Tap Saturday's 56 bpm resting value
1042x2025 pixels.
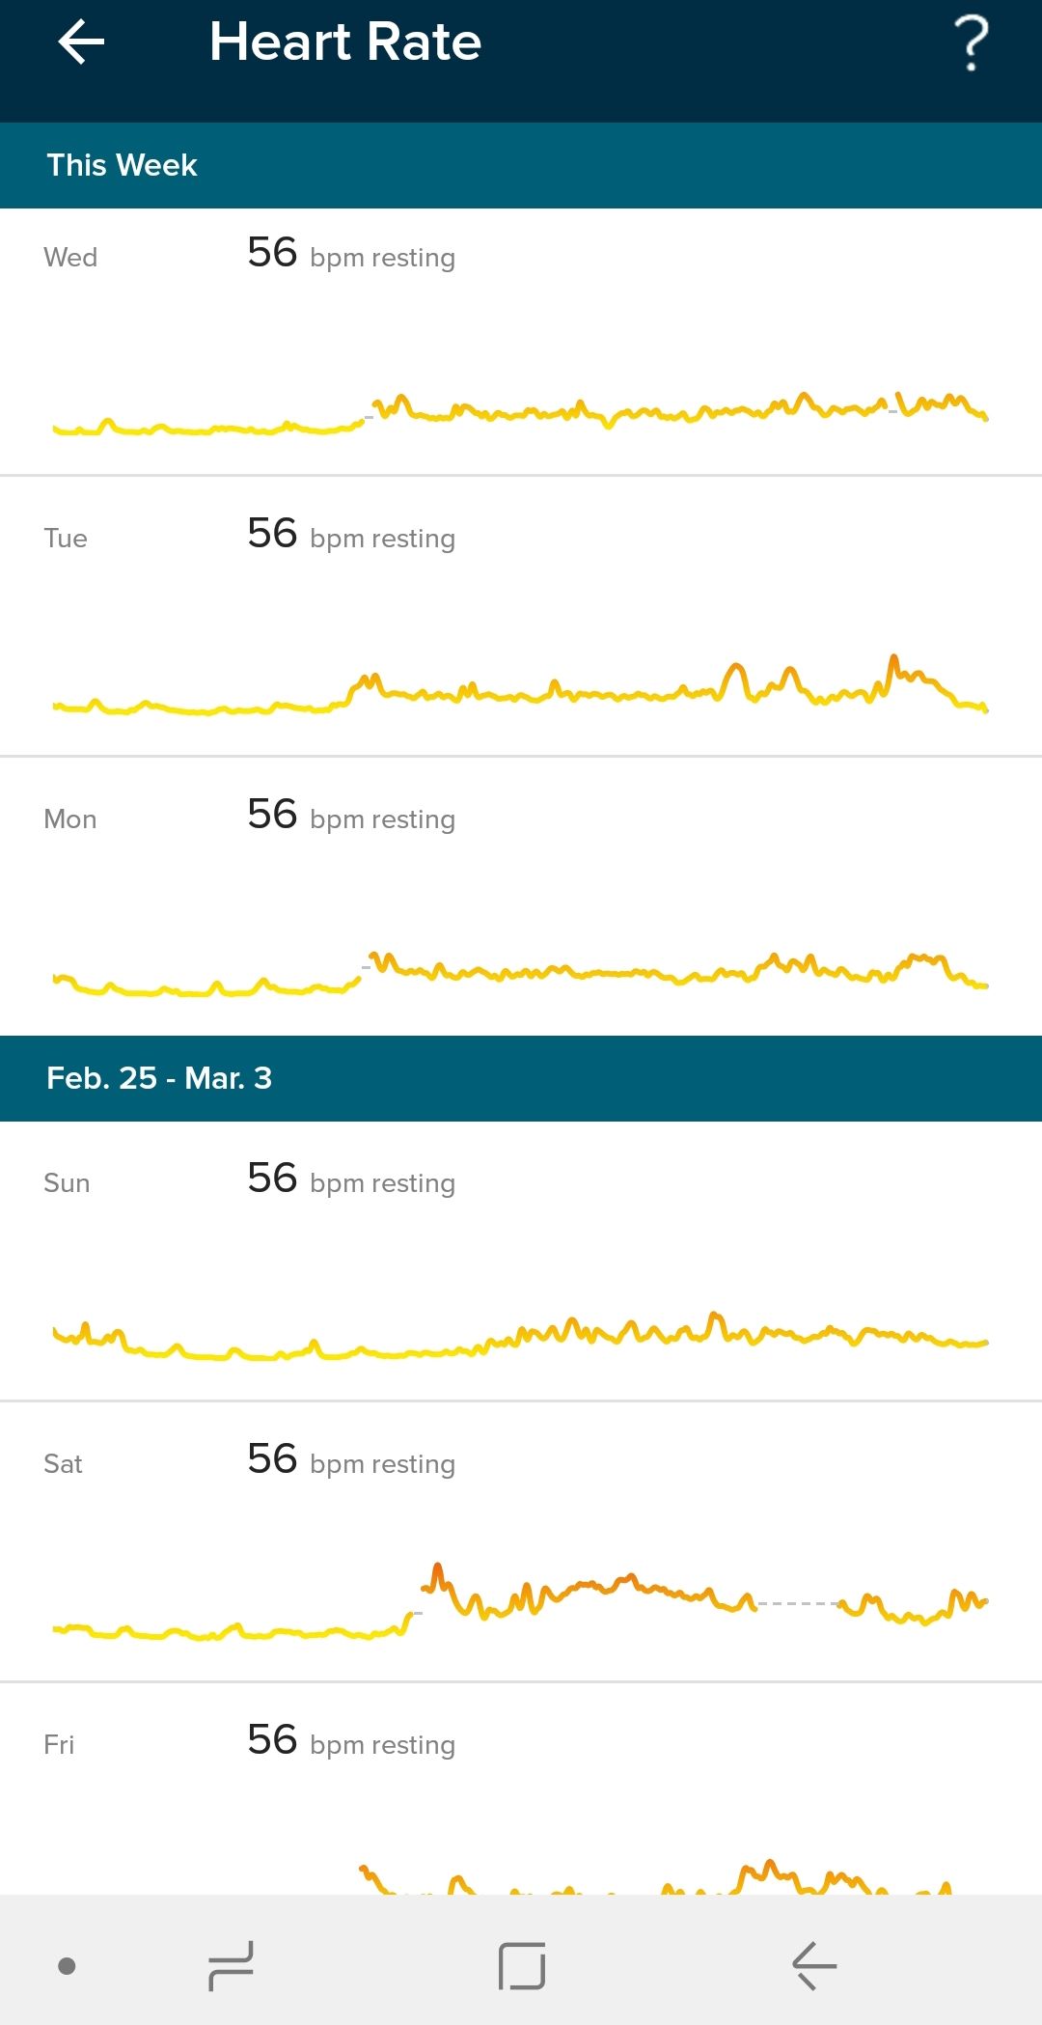tap(350, 1461)
